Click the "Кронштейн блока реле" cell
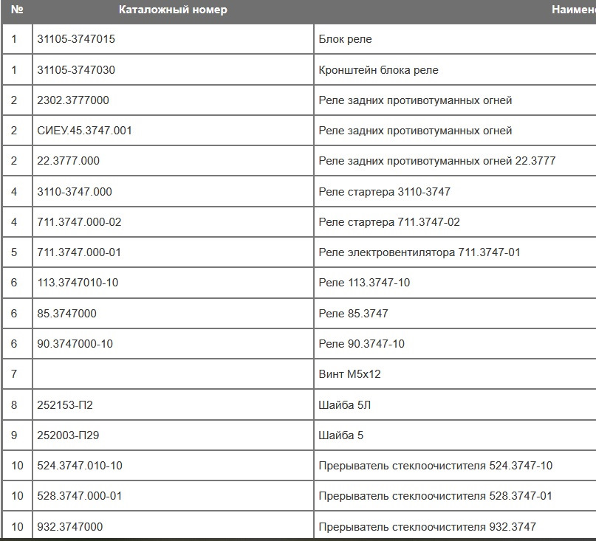596x541 pixels. click(x=378, y=70)
